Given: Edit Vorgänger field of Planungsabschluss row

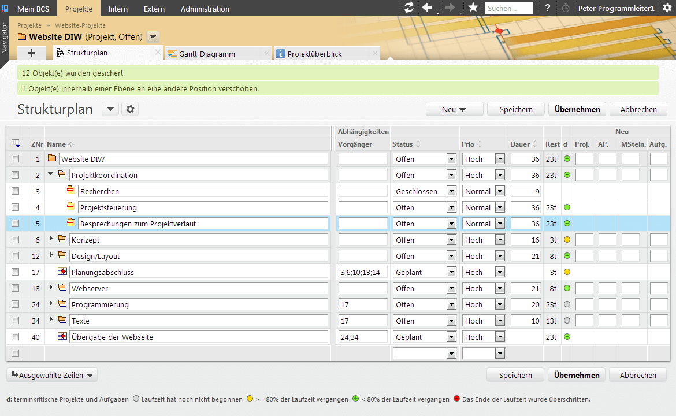Looking at the screenshot, I should click(x=363, y=272).
